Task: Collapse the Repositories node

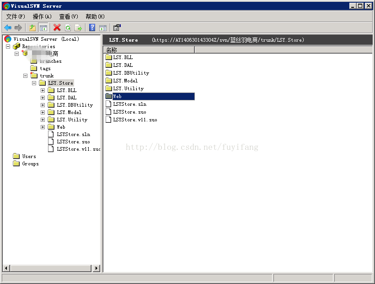Action: pos(8,46)
